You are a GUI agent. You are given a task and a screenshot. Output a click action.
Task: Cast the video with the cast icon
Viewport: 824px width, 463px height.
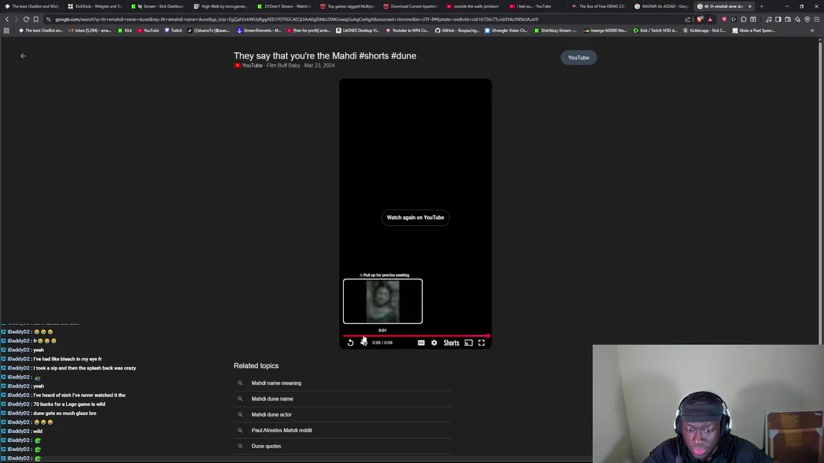tap(469, 343)
